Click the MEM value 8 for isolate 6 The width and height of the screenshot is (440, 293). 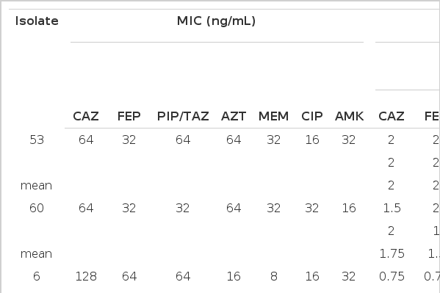[274, 276]
